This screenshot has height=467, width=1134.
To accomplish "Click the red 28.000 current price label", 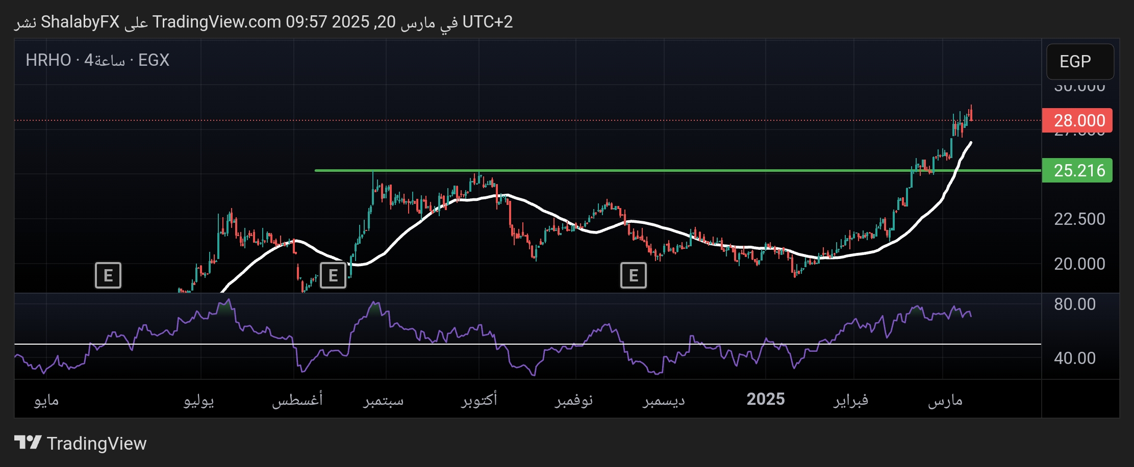I will click(x=1077, y=120).
